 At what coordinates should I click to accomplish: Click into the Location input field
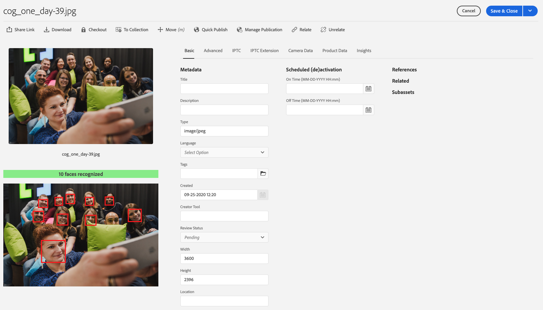coord(224,301)
